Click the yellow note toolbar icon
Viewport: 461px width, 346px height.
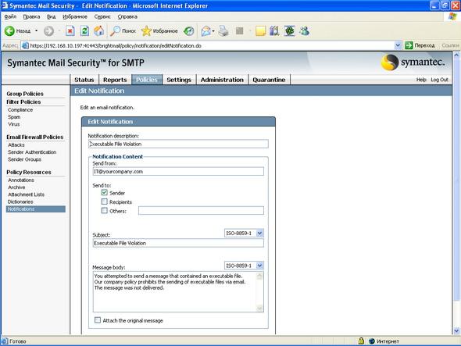(260, 31)
